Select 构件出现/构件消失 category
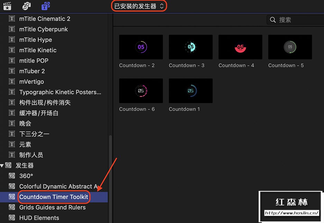Image resolution: width=324 pixels, height=223 pixels. [45, 103]
